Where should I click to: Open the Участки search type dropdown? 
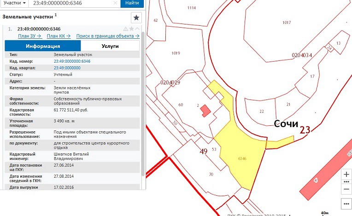click(x=14, y=3)
